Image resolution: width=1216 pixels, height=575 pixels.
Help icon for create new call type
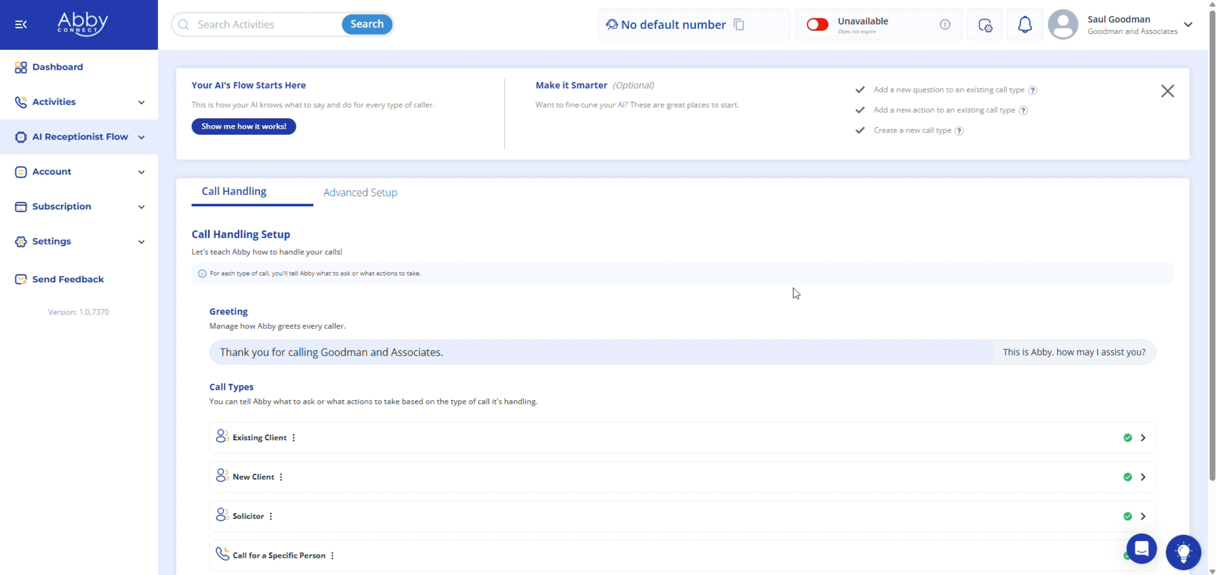coord(959,131)
